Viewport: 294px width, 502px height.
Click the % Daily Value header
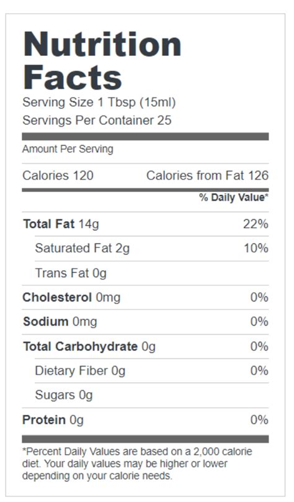(234, 198)
